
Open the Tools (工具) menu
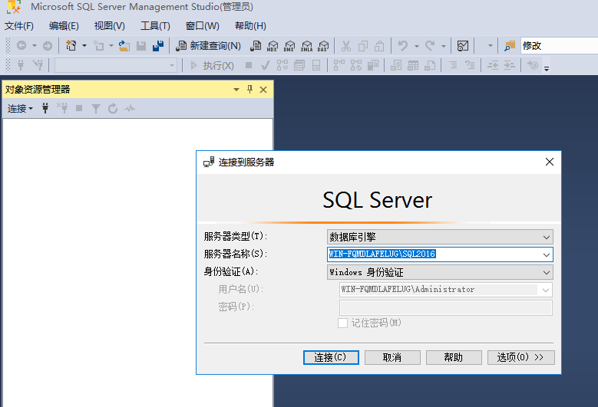[155, 26]
